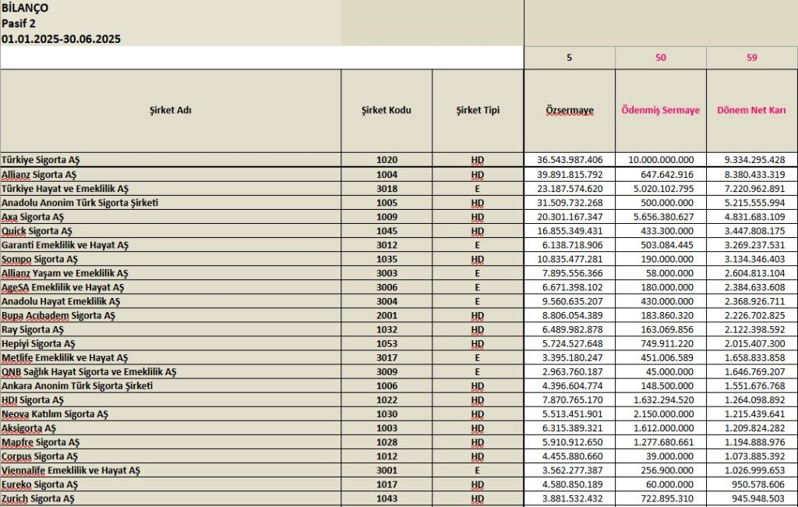The image size is (798, 507).
Task: Select paid capital value 5.020.102.795
Action: click(x=661, y=189)
